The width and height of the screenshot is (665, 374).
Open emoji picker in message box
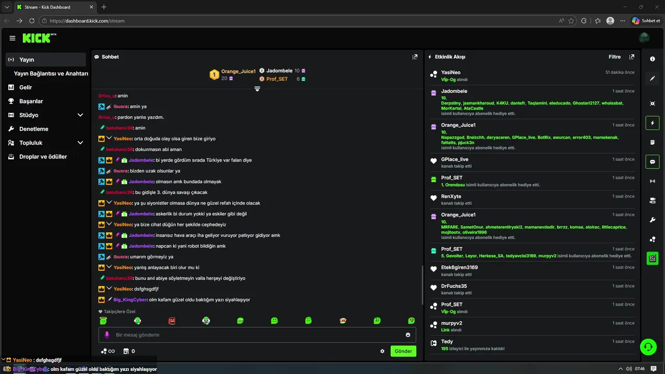click(x=408, y=335)
